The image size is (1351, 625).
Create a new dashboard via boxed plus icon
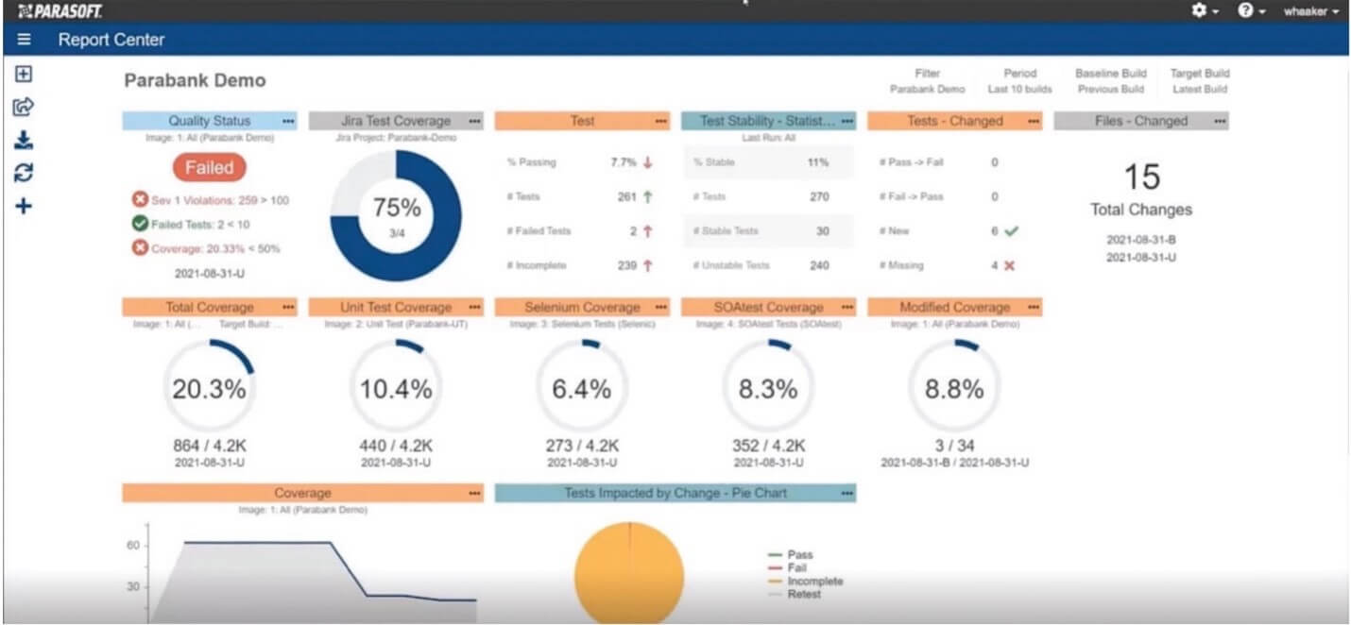(x=25, y=73)
